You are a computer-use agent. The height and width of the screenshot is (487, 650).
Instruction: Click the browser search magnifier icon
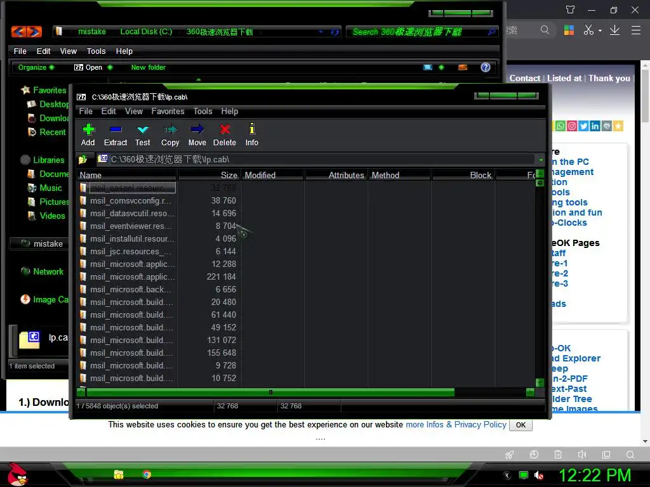pos(545,30)
